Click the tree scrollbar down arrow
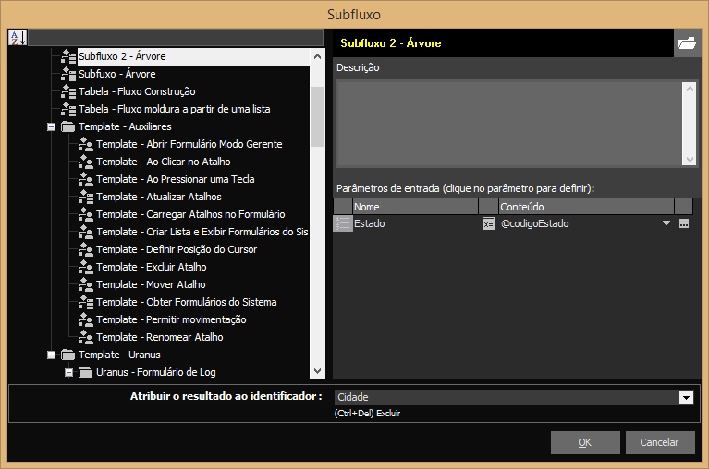This screenshot has height=469, width=709. click(317, 371)
